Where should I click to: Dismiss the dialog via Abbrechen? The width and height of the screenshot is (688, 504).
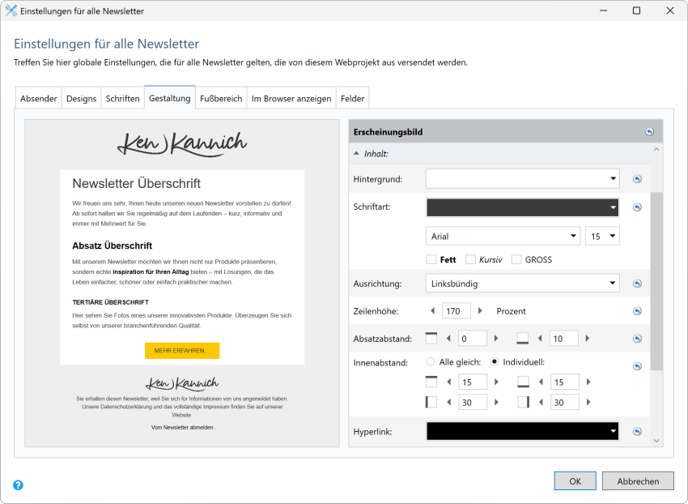[x=638, y=481]
